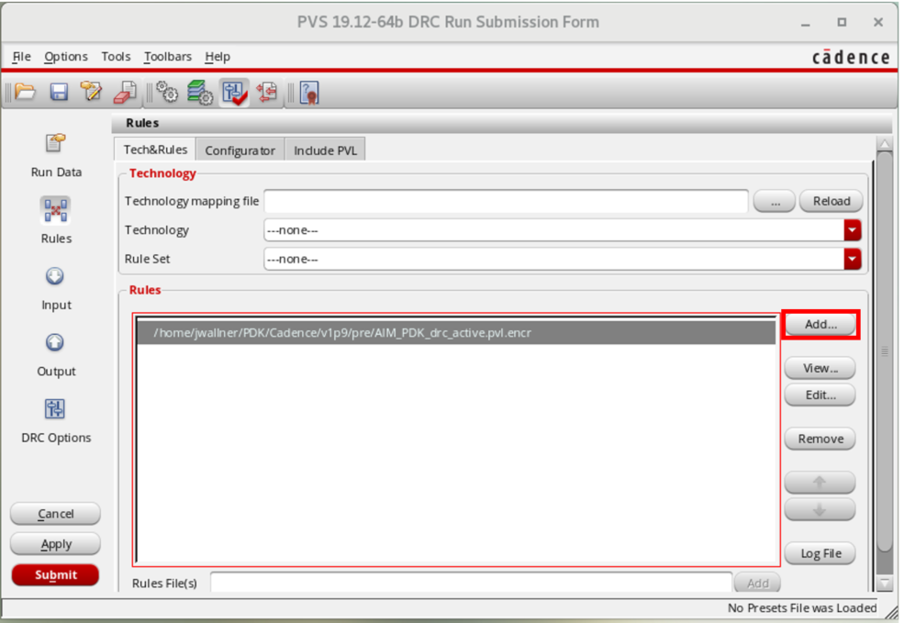Move rule down with the down arrow button

coord(820,509)
